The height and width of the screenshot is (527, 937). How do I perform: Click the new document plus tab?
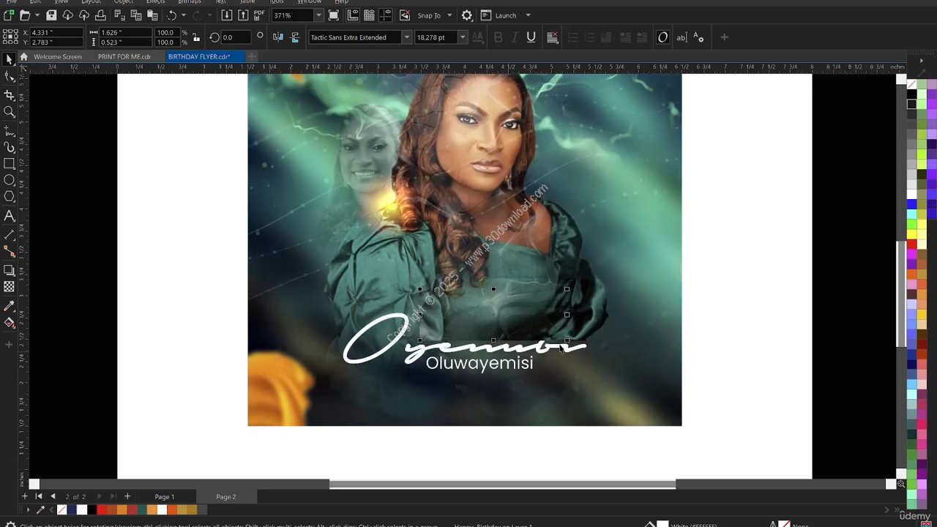pyautogui.click(x=251, y=56)
